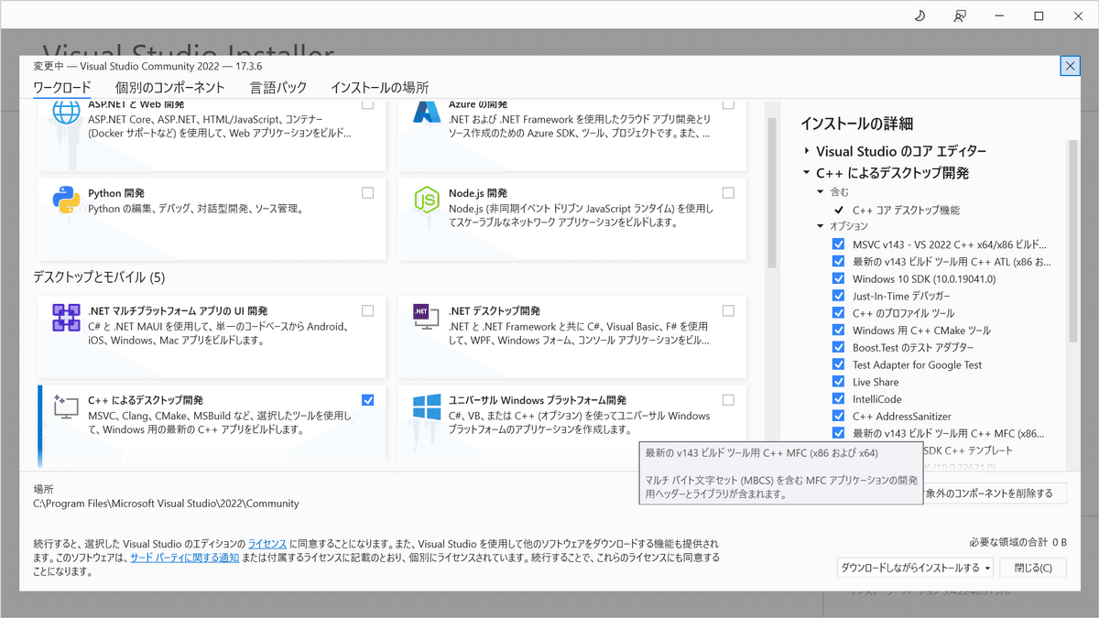The image size is (1099, 618).
Task: Uncheck the IntelliCode option
Action: pyautogui.click(x=838, y=399)
